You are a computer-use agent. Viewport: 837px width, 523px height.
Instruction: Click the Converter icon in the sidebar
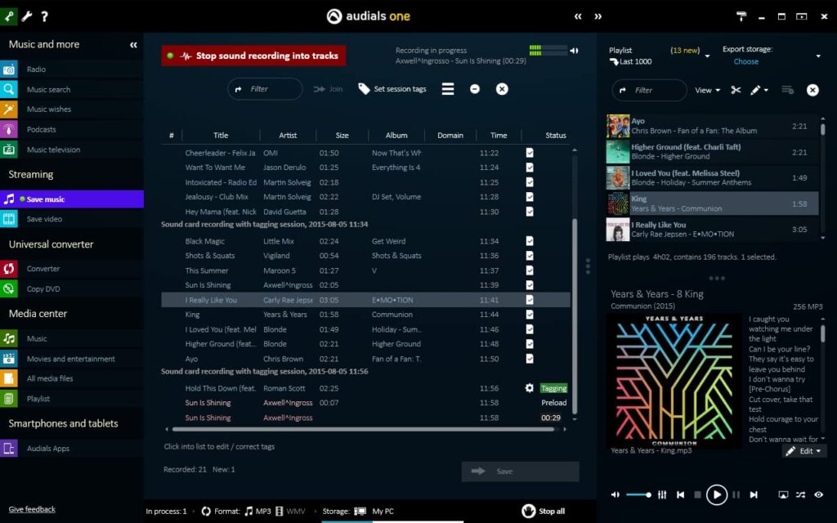(x=8, y=268)
